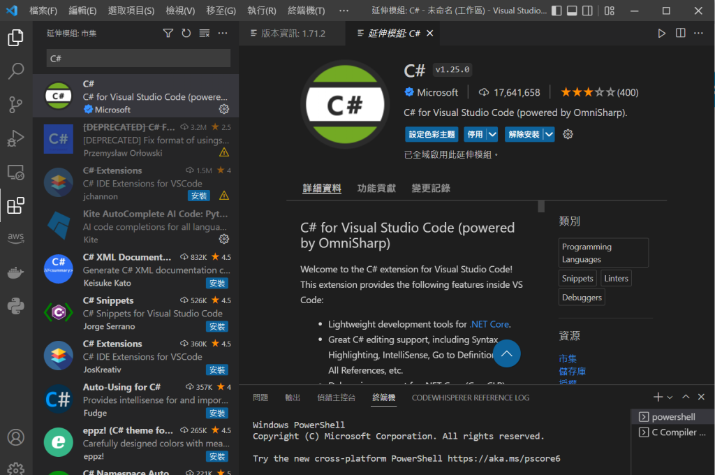
Task: Open the Explorer view in activity bar
Action: tap(16, 38)
